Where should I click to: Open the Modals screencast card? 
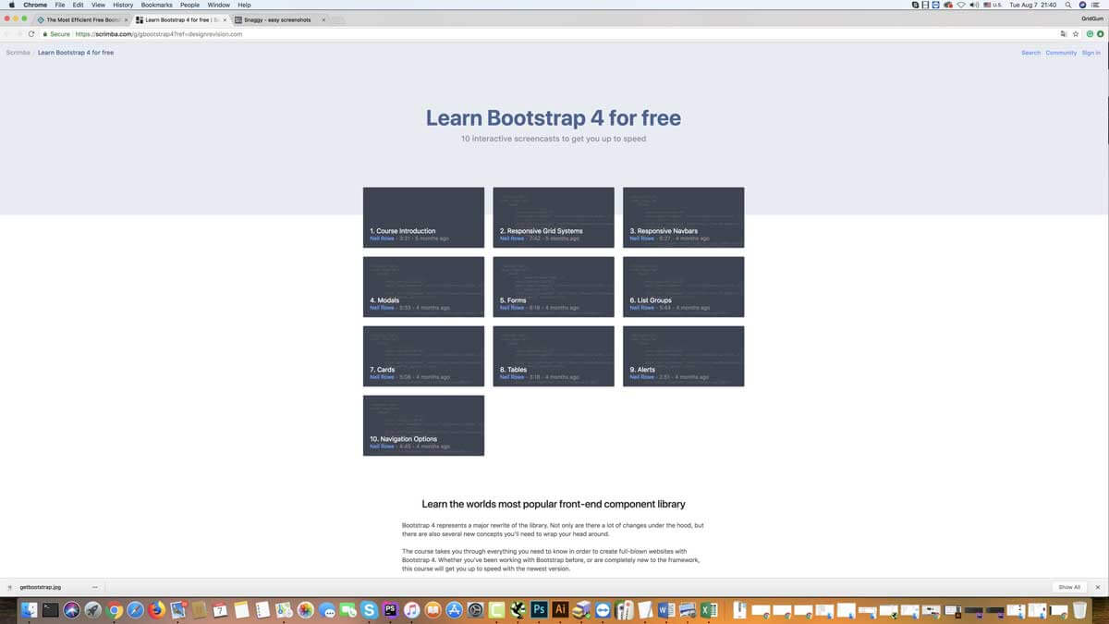pyautogui.click(x=423, y=287)
